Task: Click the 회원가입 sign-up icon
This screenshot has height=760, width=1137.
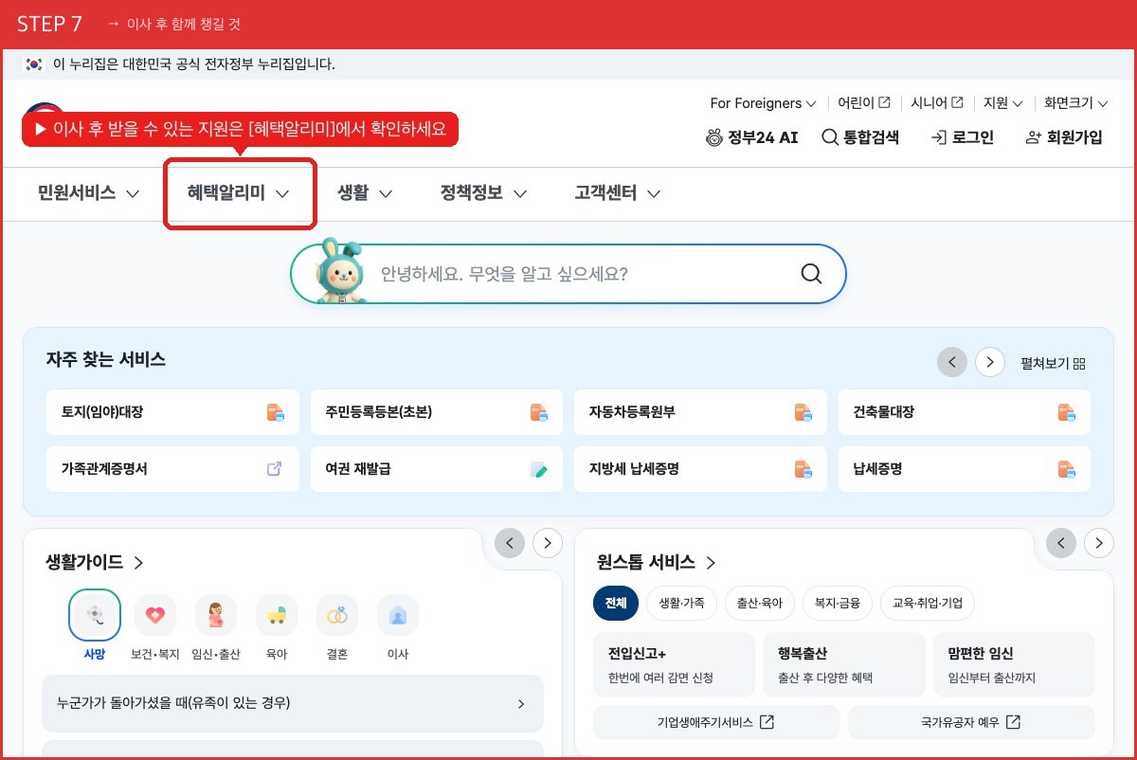Action: [1034, 137]
